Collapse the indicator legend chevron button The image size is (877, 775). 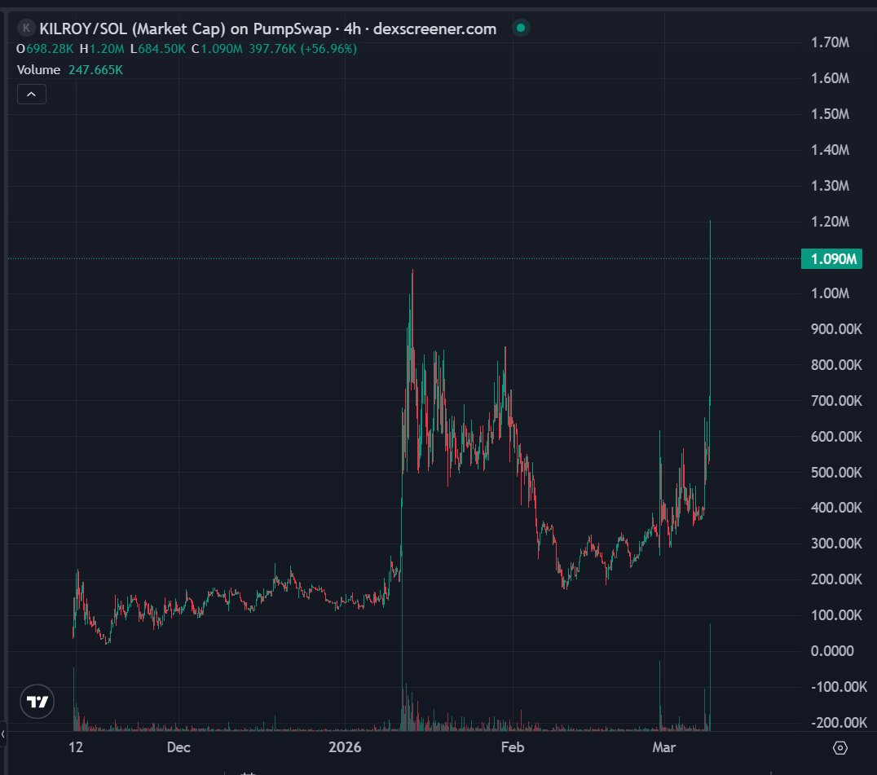[31, 94]
